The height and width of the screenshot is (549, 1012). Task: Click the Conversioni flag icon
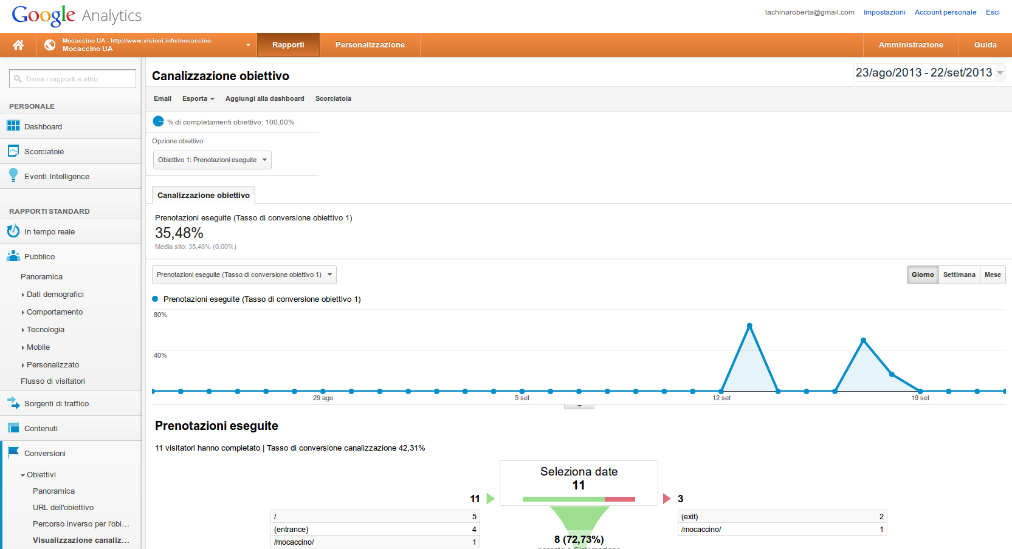point(13,452)
